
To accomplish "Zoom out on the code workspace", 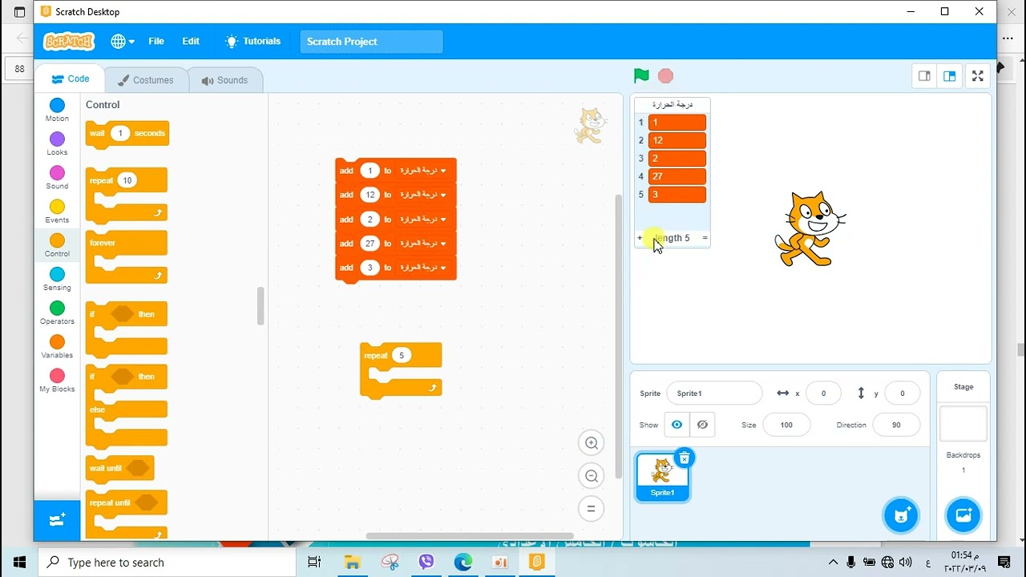I will [x=592, y=476].
